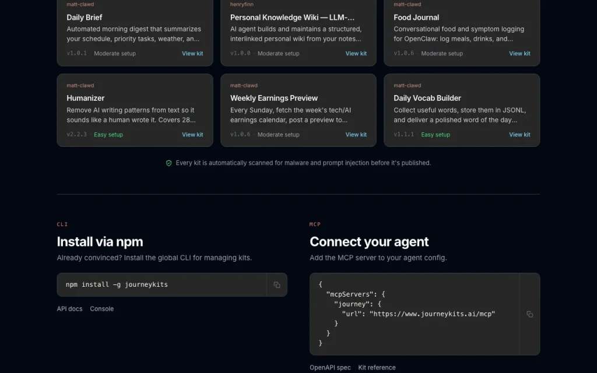Click the MCP section label
Image resolution: width=597 pixels, height=373 pixels.
click(x=315, y=224)
